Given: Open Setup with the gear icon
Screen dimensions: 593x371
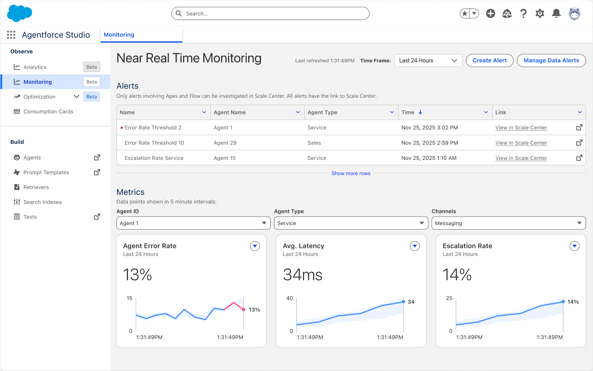Looking at the screenshot, I should [x=539, y=13].
